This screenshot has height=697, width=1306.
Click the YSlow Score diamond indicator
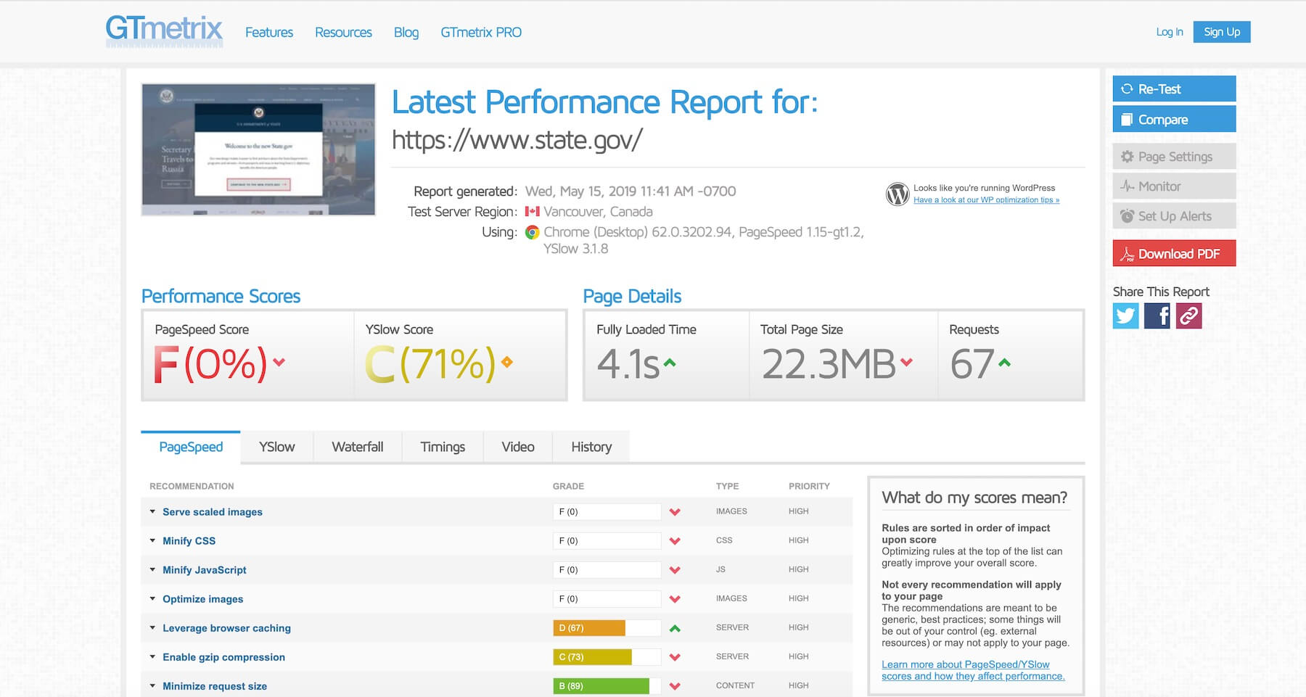507,362
